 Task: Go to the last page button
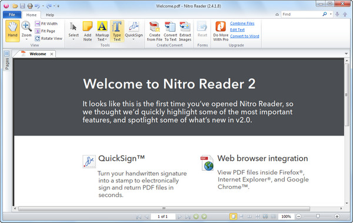(x=188, y=217)
